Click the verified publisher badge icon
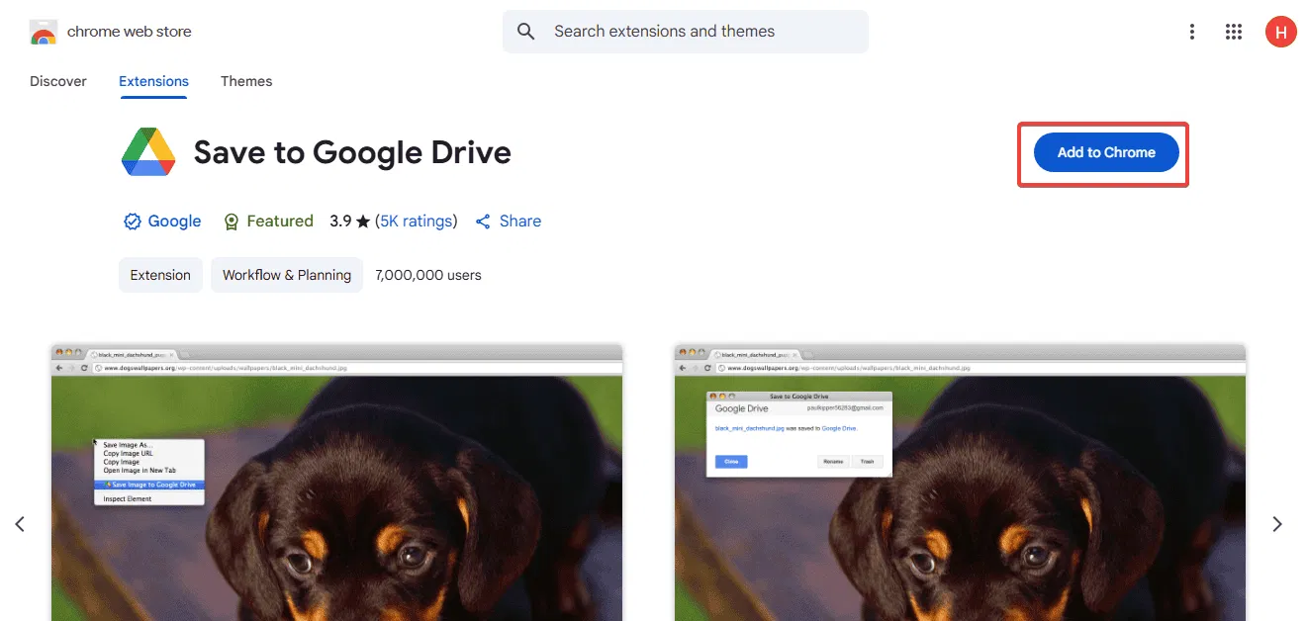Viewport: 1307px width, 621px height. point(132,222)
